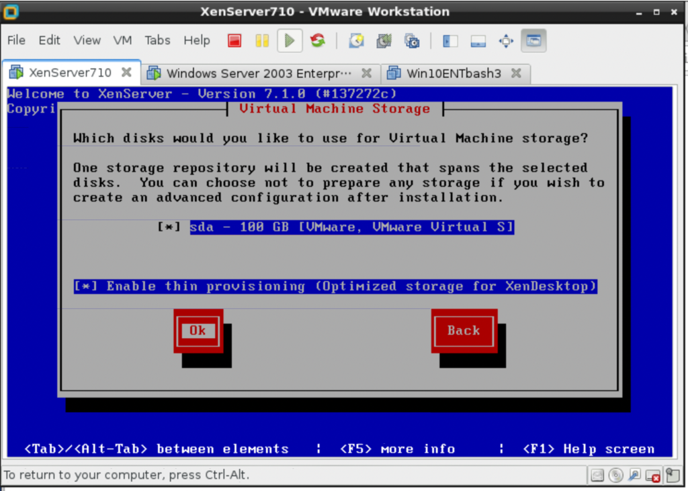
Task: Click 'To return to your computer' status text
Action: (x=126, y=475)
